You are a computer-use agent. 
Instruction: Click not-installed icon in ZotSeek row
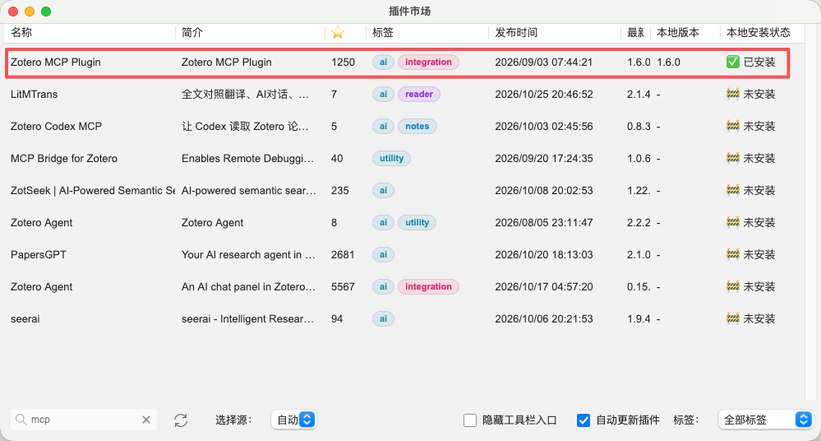pyautogui.click(x=732, y=190)
